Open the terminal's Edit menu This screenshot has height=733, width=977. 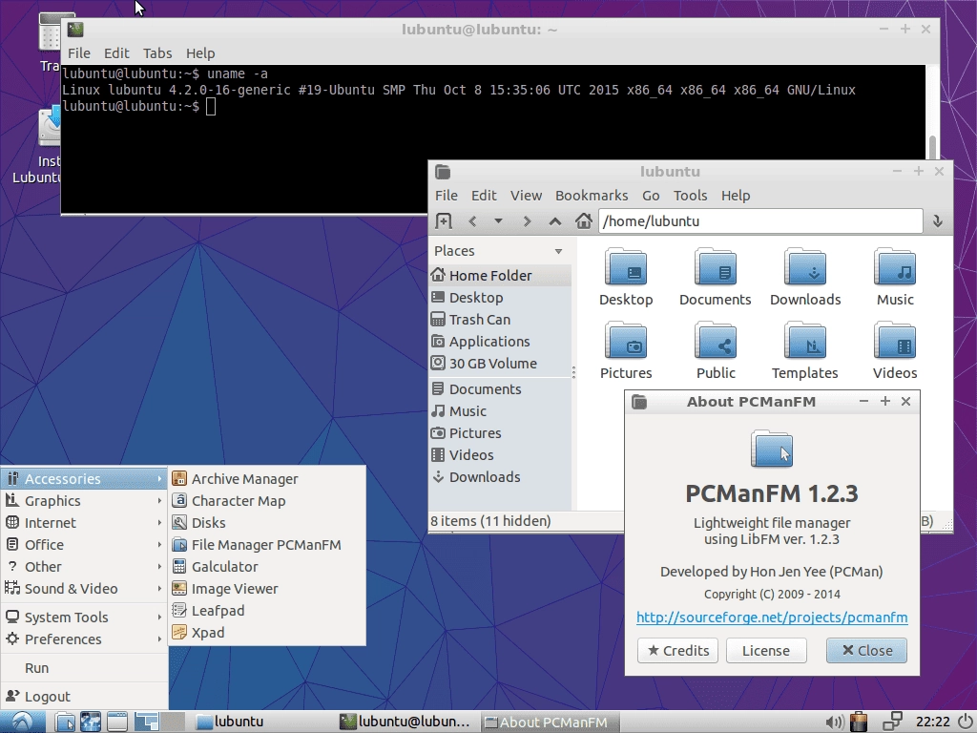(116, 53)
